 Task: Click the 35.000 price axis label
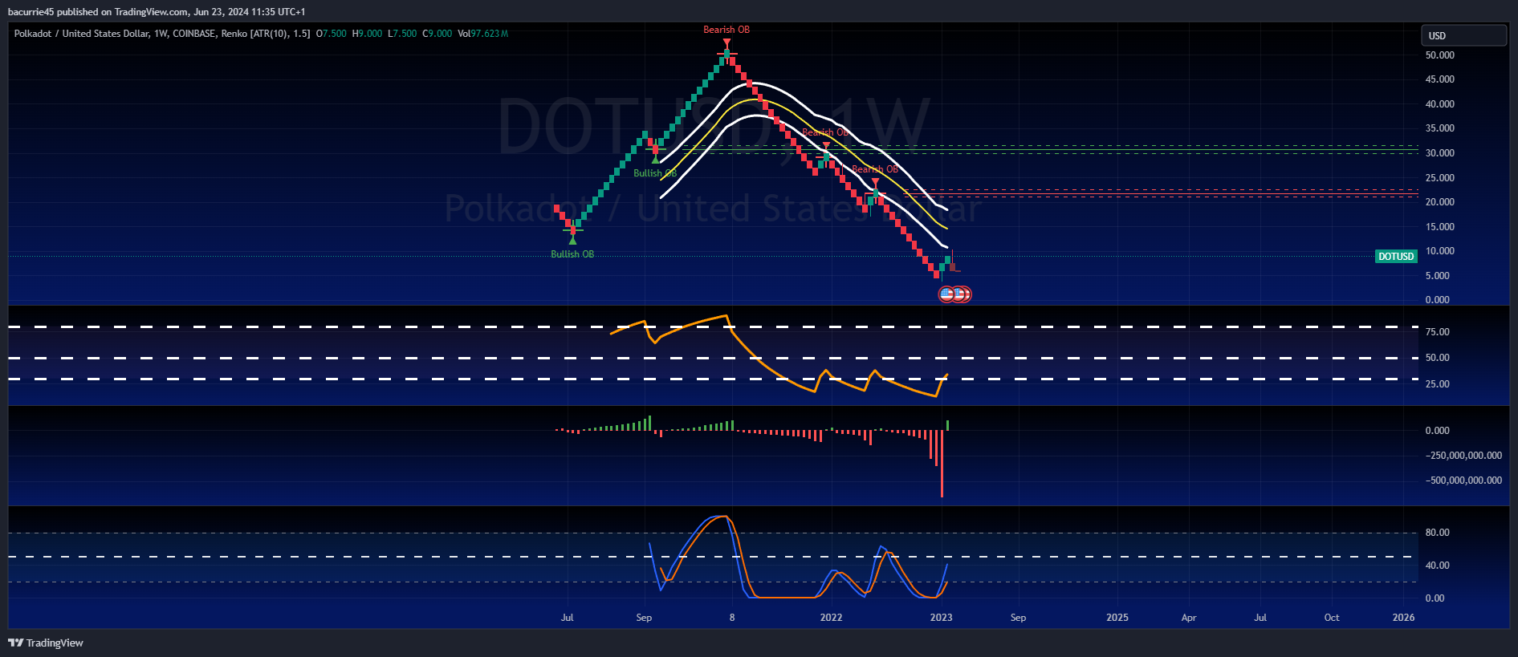pos(1440,128)
